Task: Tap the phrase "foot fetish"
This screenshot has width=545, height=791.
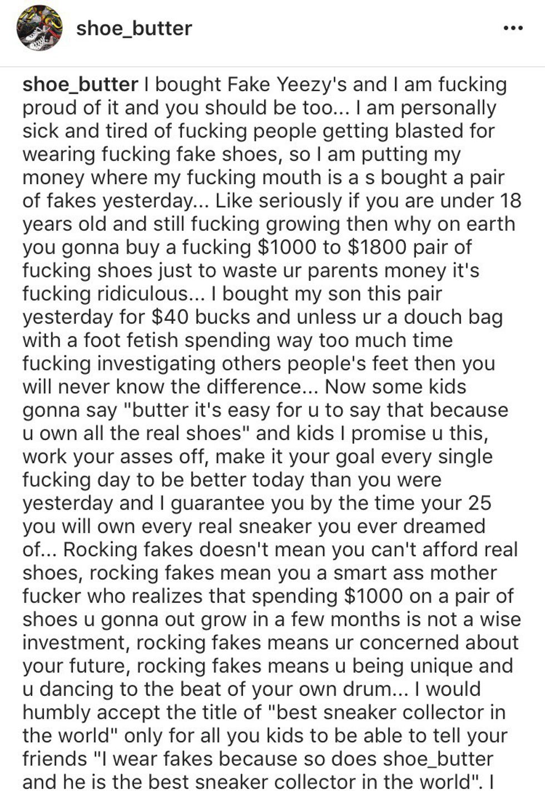Action: pyautogui.click(x=131, y=340)
